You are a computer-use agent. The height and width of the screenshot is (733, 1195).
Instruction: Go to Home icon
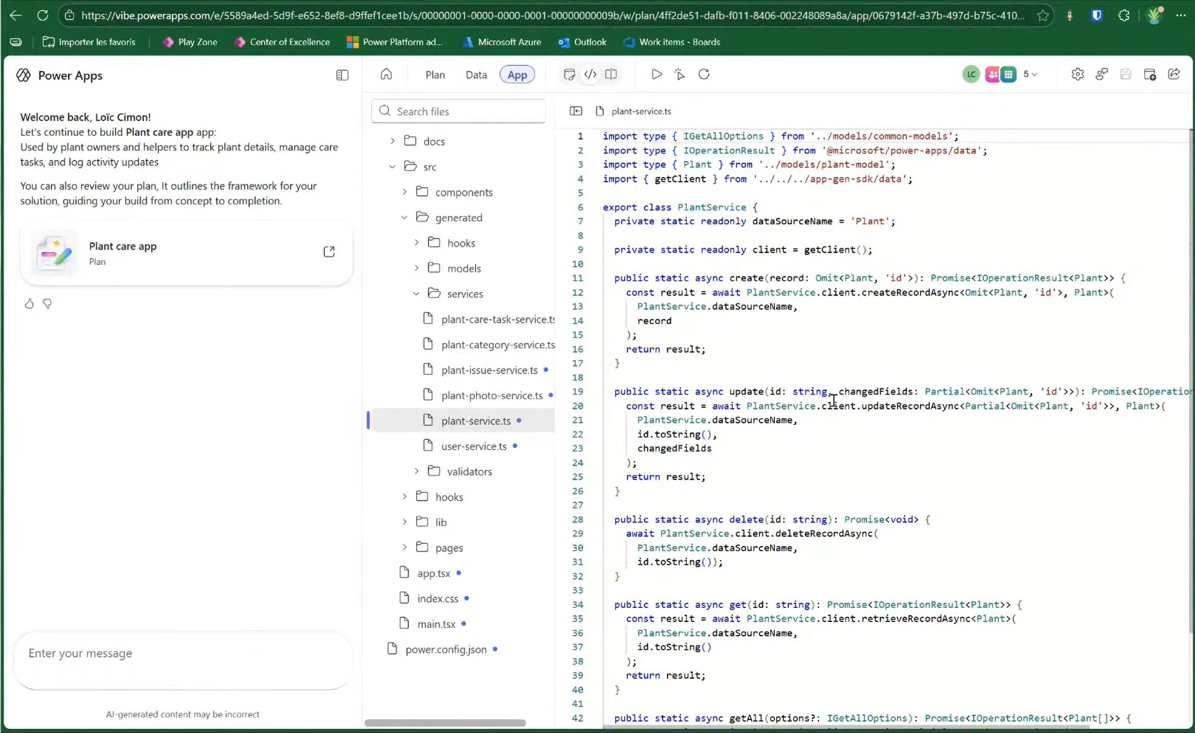click(386, 74)
